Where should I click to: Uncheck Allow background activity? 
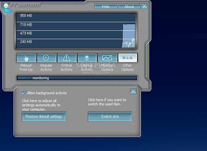(24, 93)
